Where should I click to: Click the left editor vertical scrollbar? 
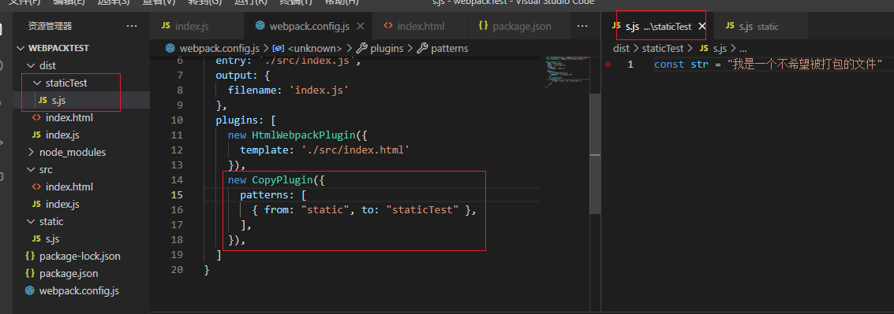pos(595,153)
